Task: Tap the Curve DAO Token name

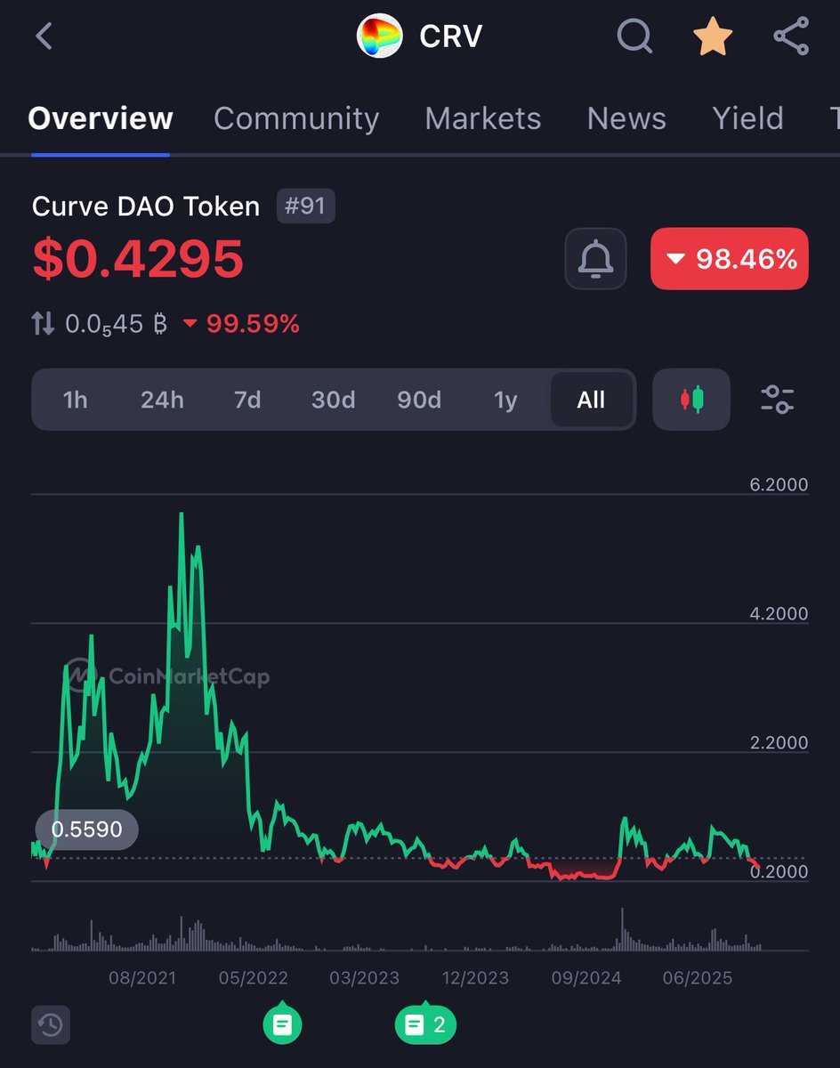Action: tap(146, 206)
